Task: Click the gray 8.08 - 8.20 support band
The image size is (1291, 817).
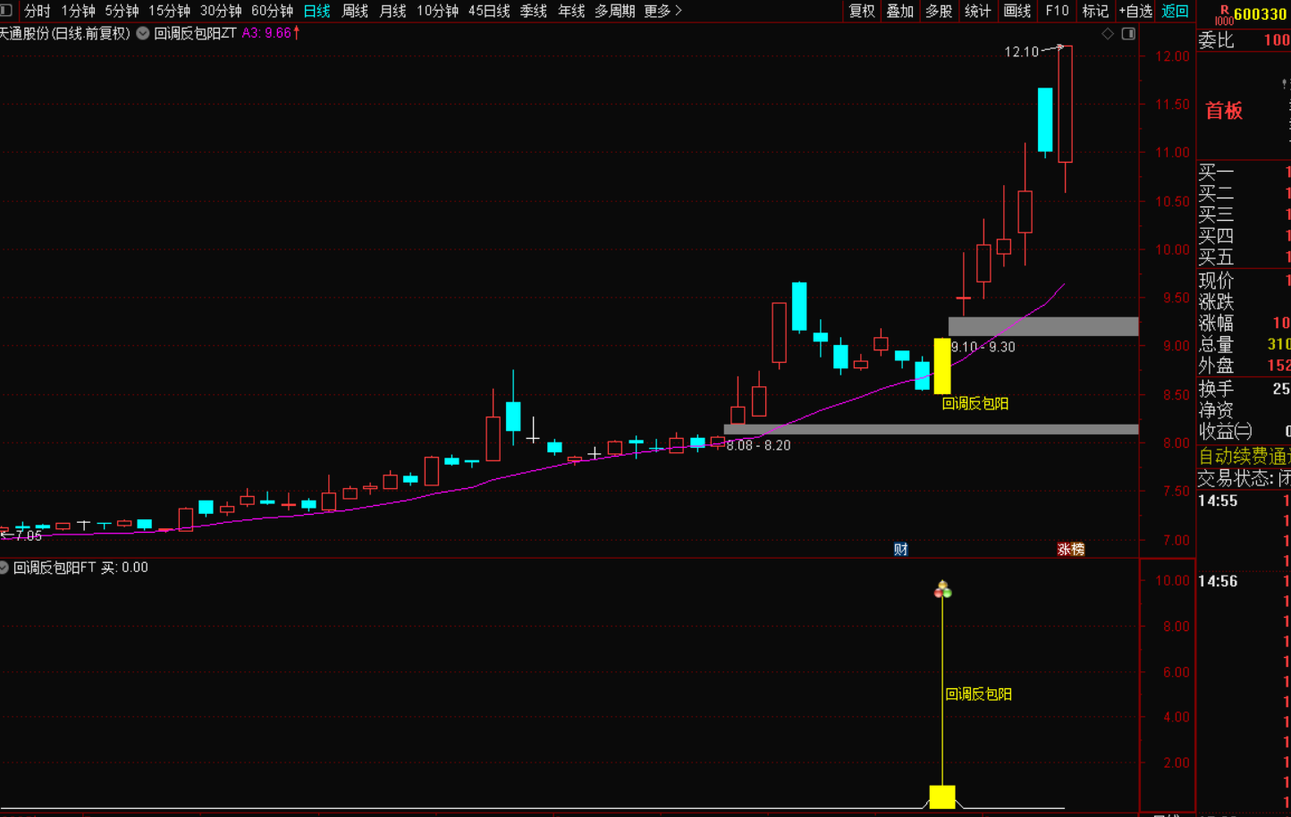Action: pos(930,429)
